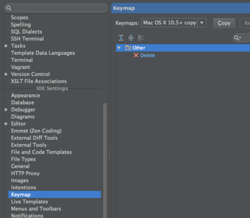This screenshot has height=218, width=250.
Task: Select Editor settings entry
Action: coord(18,124)
